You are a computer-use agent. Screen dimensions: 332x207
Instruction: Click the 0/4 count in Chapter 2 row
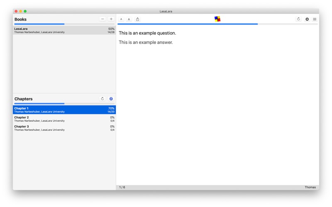pyautogui.click(x=112, y=121)
